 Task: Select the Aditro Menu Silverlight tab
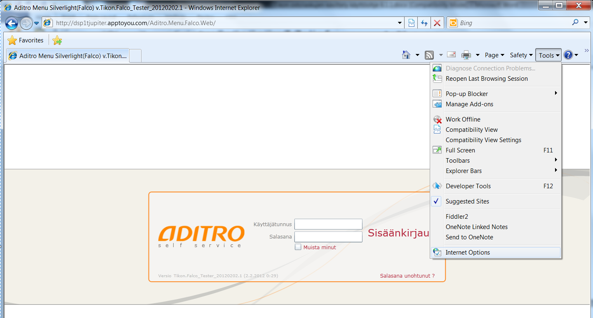(68, 56)
